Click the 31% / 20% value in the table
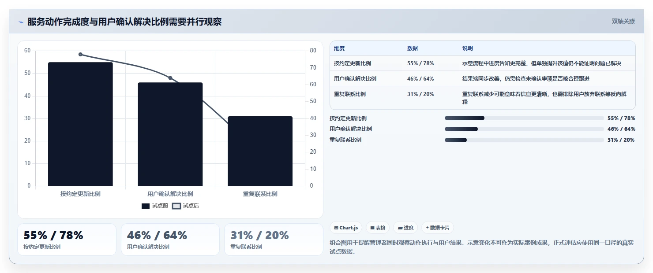The height and width of the screenshot is (273, 653). (x=420, y=94)
